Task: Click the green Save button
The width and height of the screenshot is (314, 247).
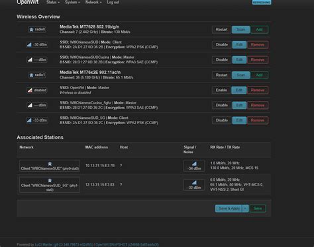Action: click(258, 208)
